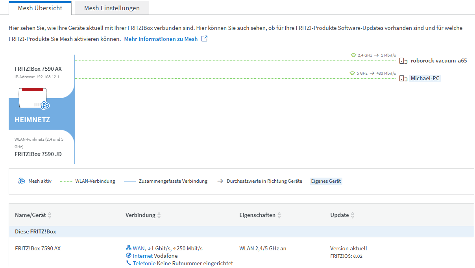
Task: Click the FRITZ!Box router image
Action: point(33,99)
